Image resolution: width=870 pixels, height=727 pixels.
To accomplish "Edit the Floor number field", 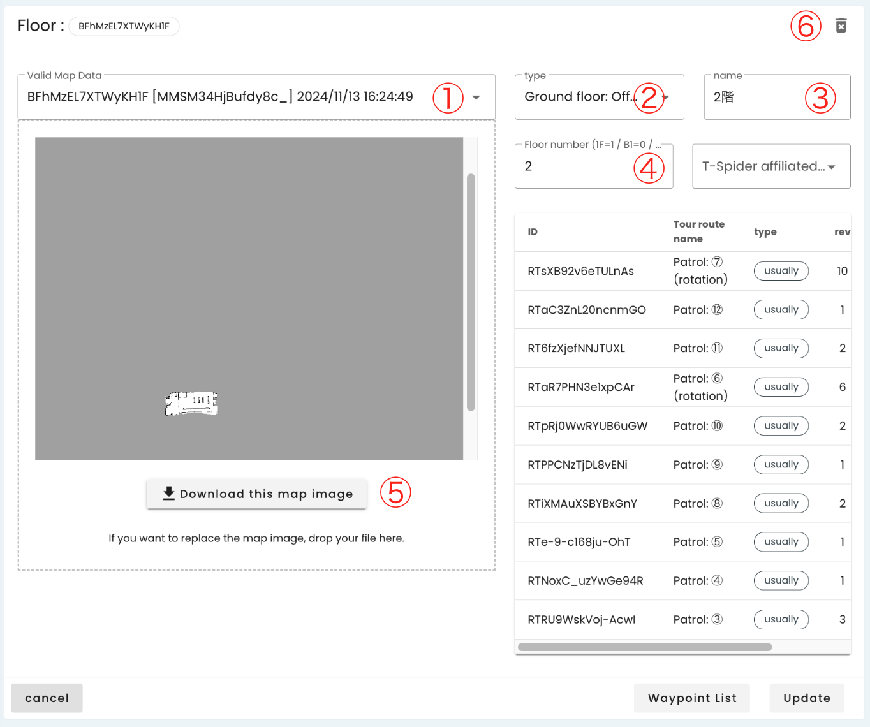I will (594, 166).
